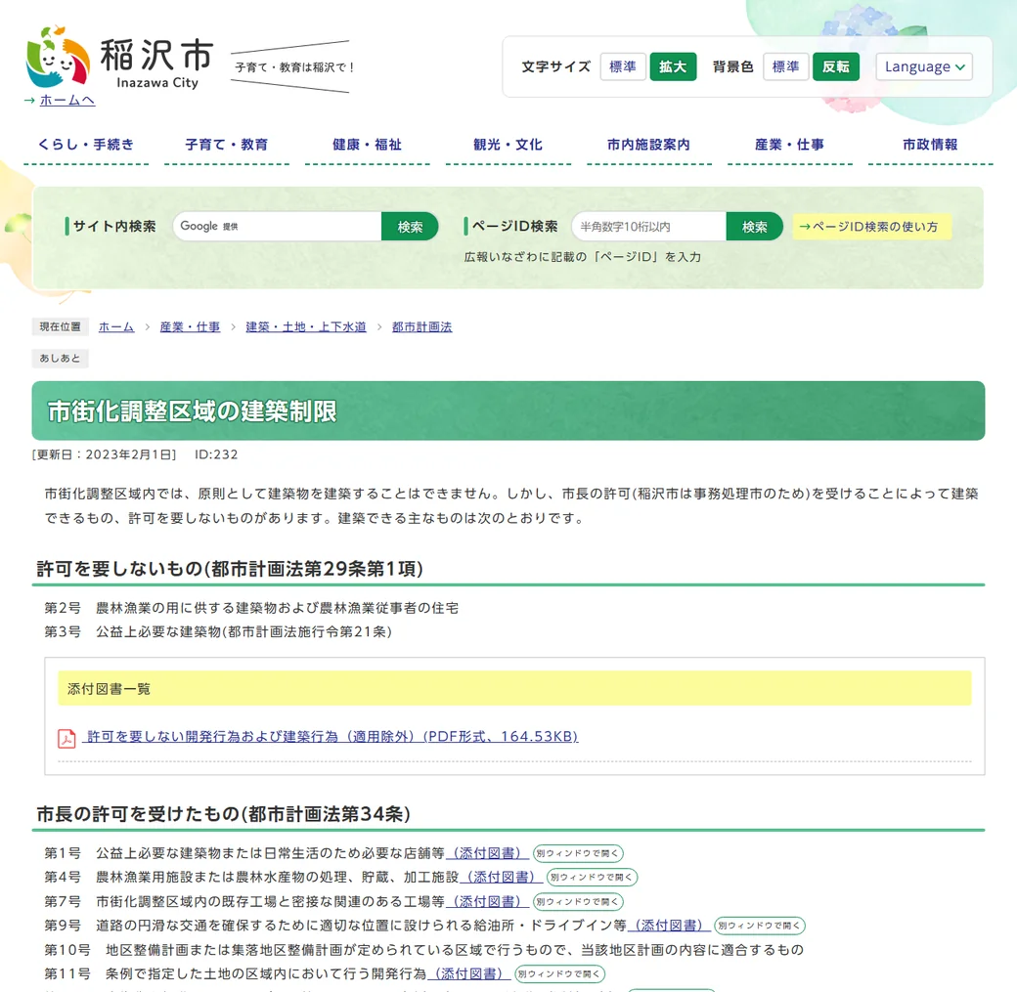
Task: Focus the page ID search field
Action: [649, 227]
